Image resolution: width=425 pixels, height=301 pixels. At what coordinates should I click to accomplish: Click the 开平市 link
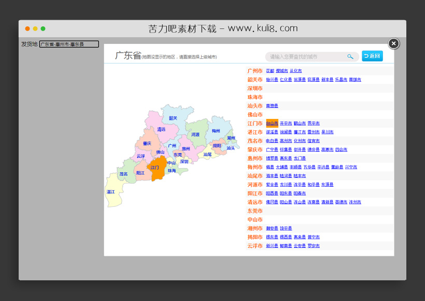pos(286,124)
